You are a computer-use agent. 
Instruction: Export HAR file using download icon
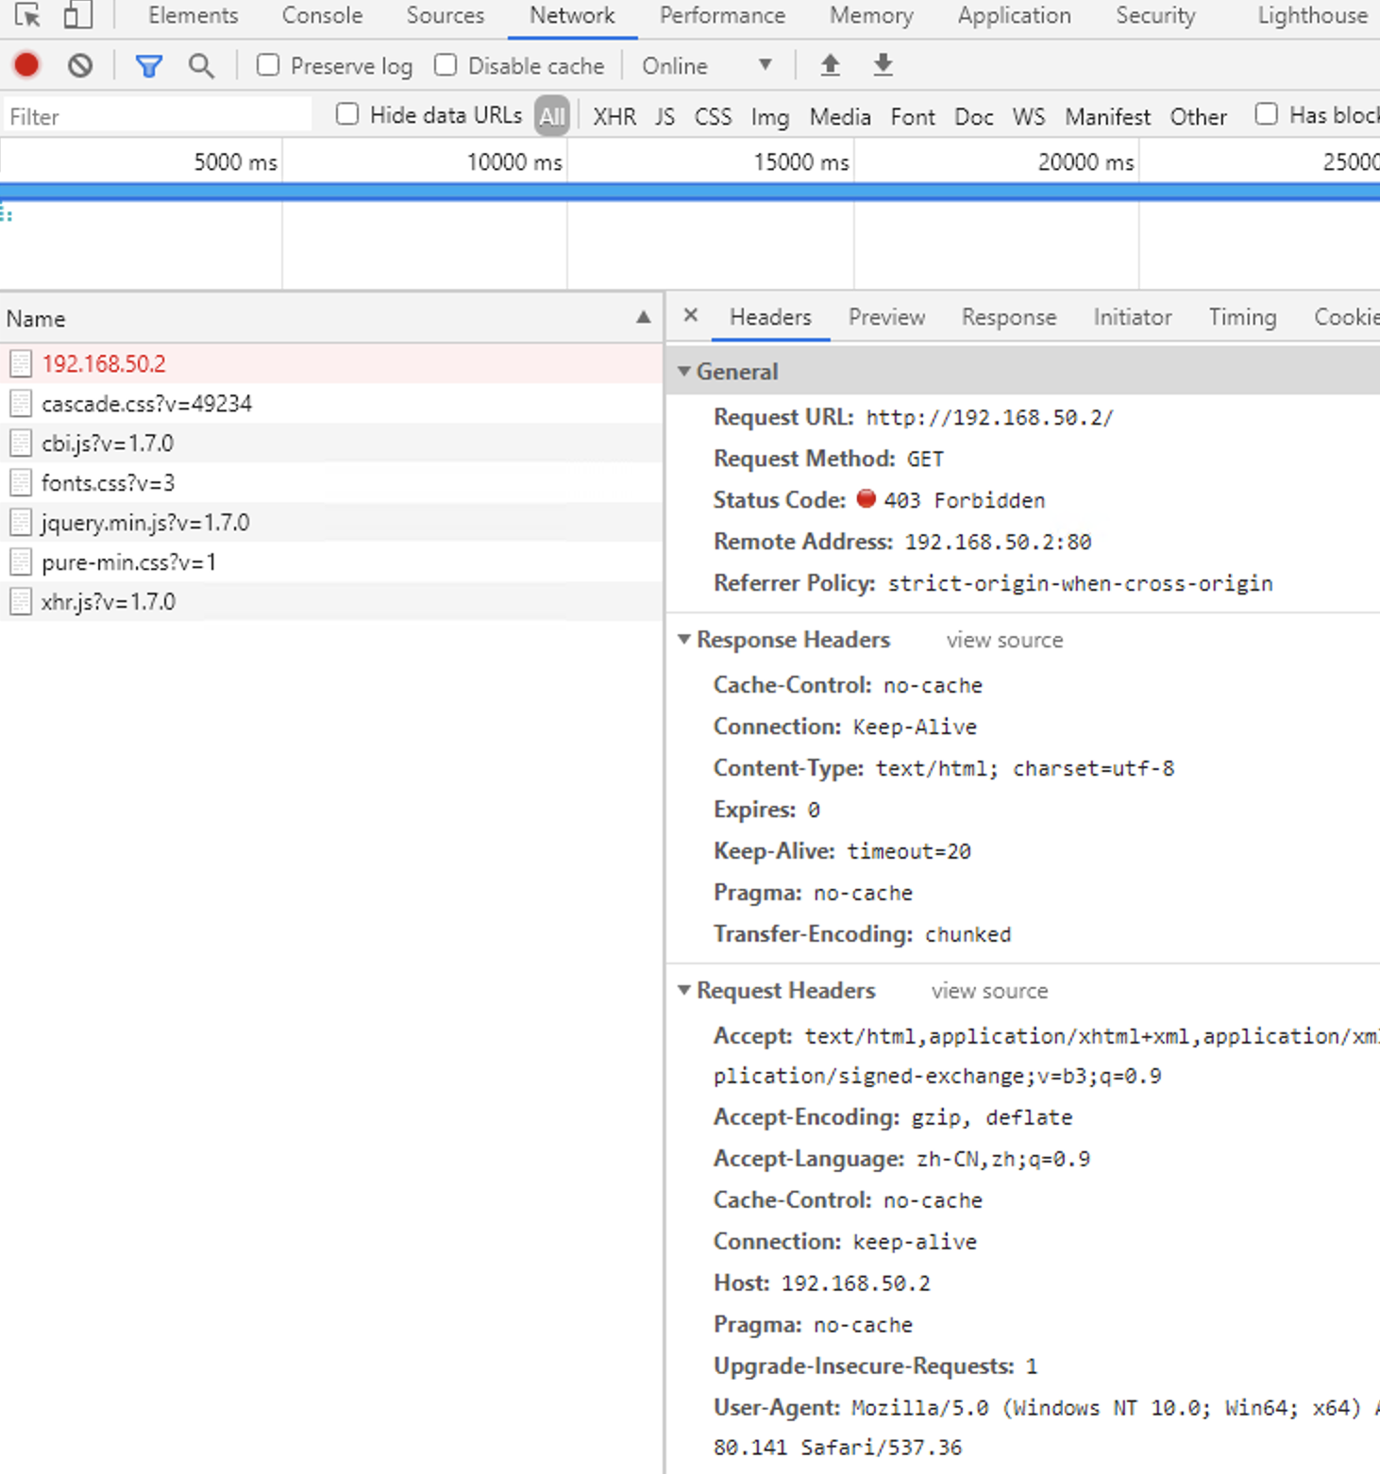coord(881,65)
